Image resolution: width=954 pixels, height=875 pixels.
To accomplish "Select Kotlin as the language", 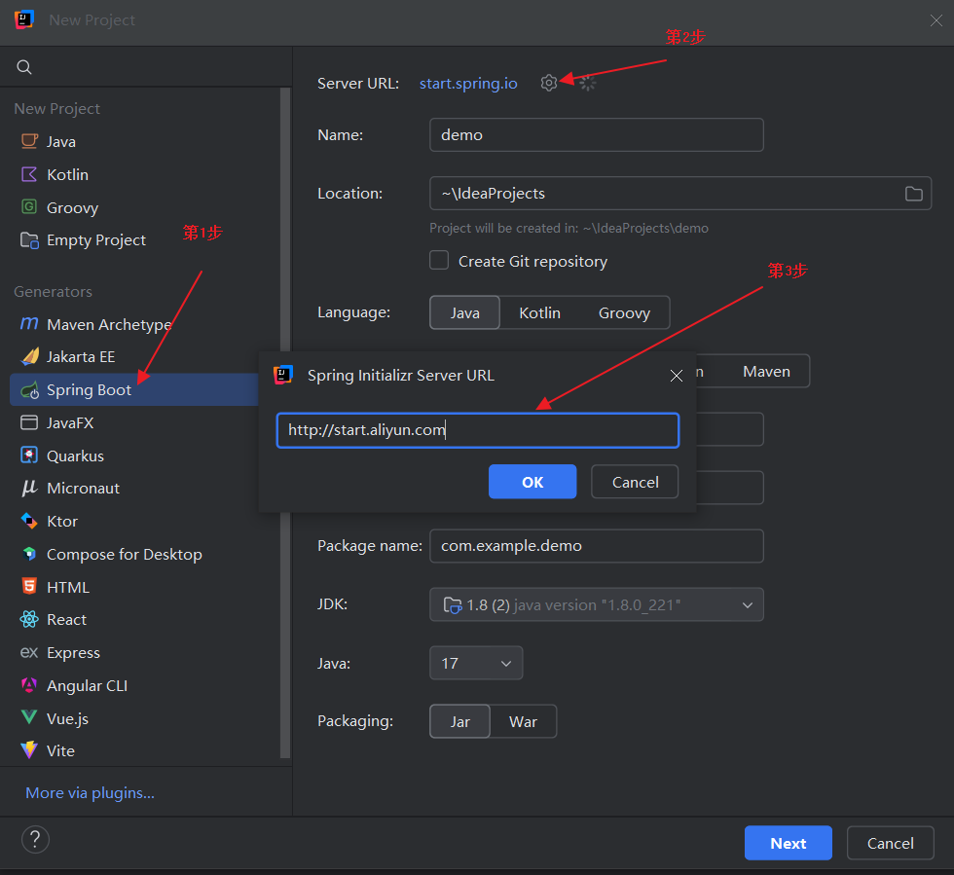I will pos(539,312).
